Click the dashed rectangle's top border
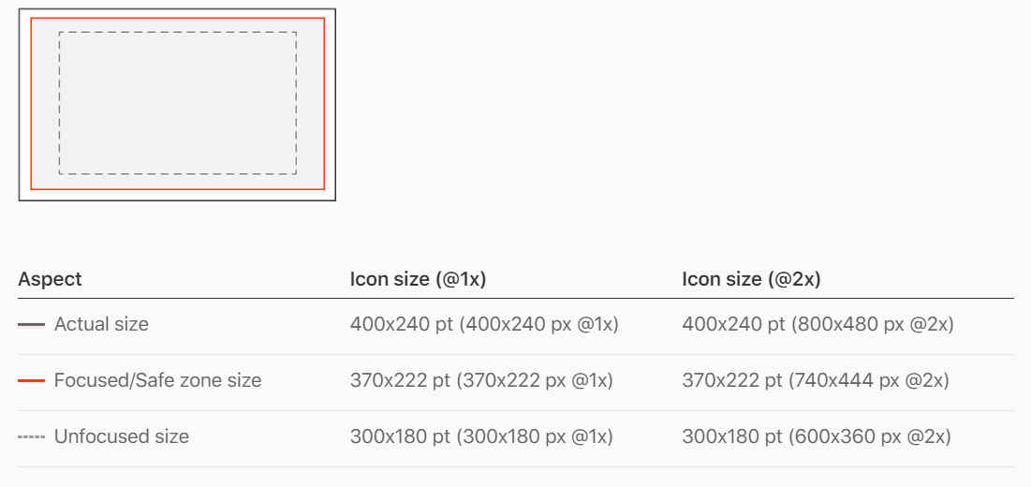Screen dimensions: 1031x487 (x=178, y=32)
